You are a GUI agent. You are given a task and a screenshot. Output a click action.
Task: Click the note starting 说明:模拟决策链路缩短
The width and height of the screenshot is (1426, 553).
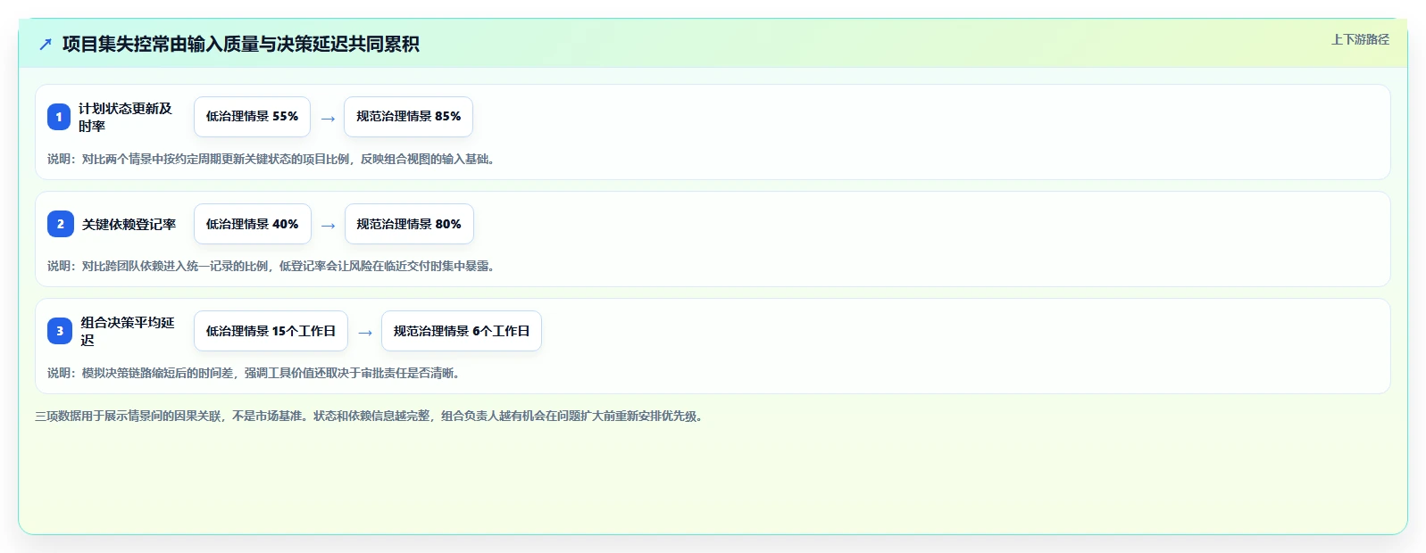tap(254, 373)
